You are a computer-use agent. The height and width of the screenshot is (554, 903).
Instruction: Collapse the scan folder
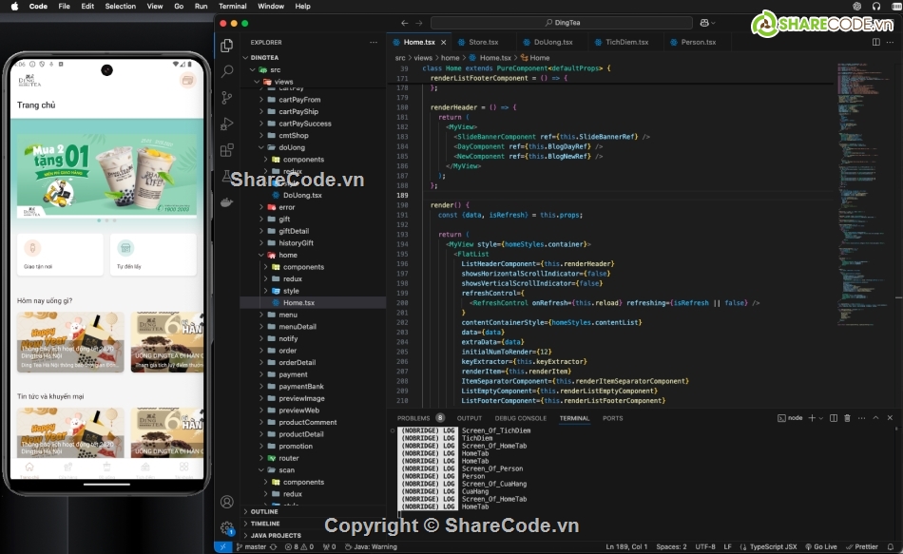click(260, 470)
